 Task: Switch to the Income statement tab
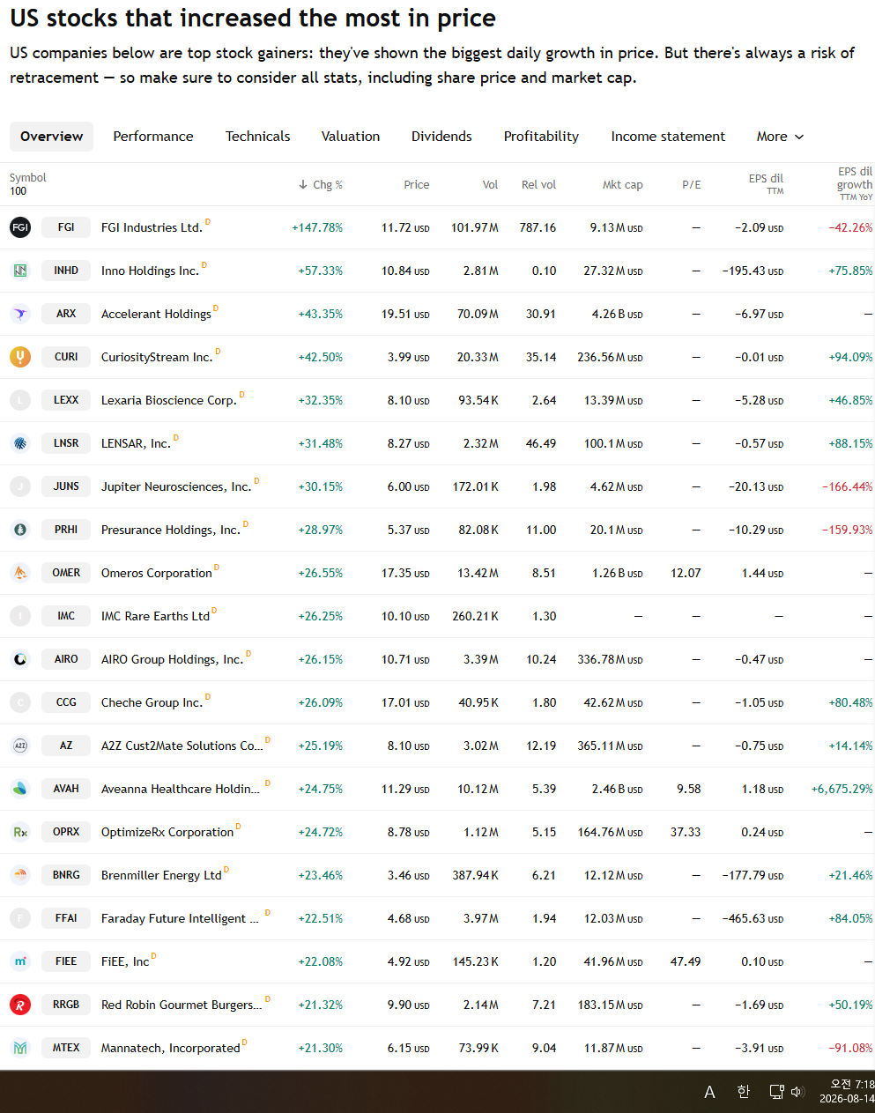click(x=668, y=137)
